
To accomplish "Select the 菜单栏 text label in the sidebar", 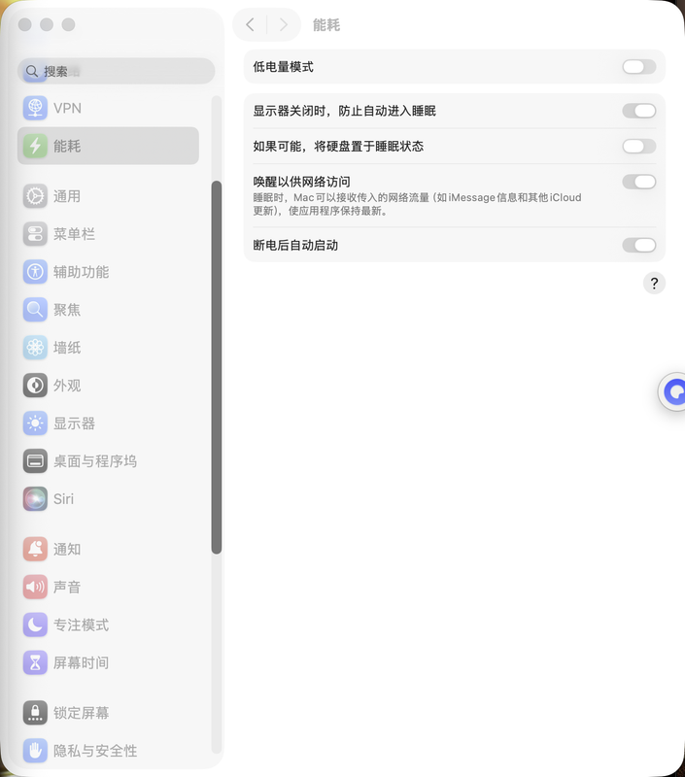I will coord(74,234).
